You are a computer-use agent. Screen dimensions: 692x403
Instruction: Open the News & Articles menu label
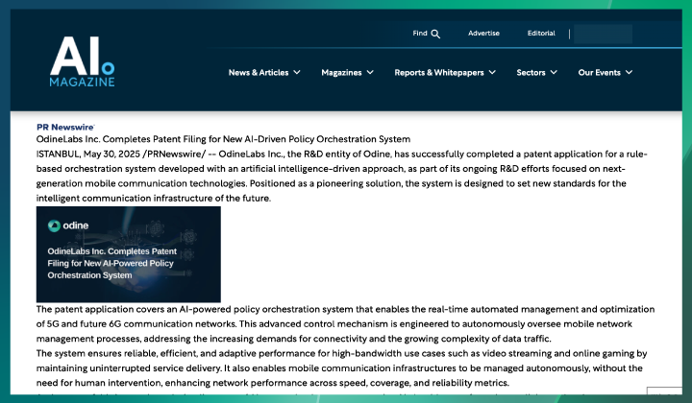pos(258,72)
